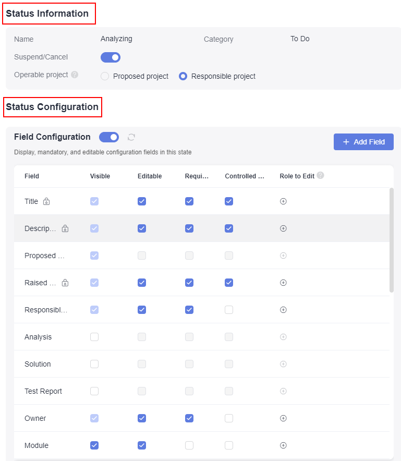Uncheck the Editable box for Module
The height and width of the screenshot is (461, 401).
[142, 445]
